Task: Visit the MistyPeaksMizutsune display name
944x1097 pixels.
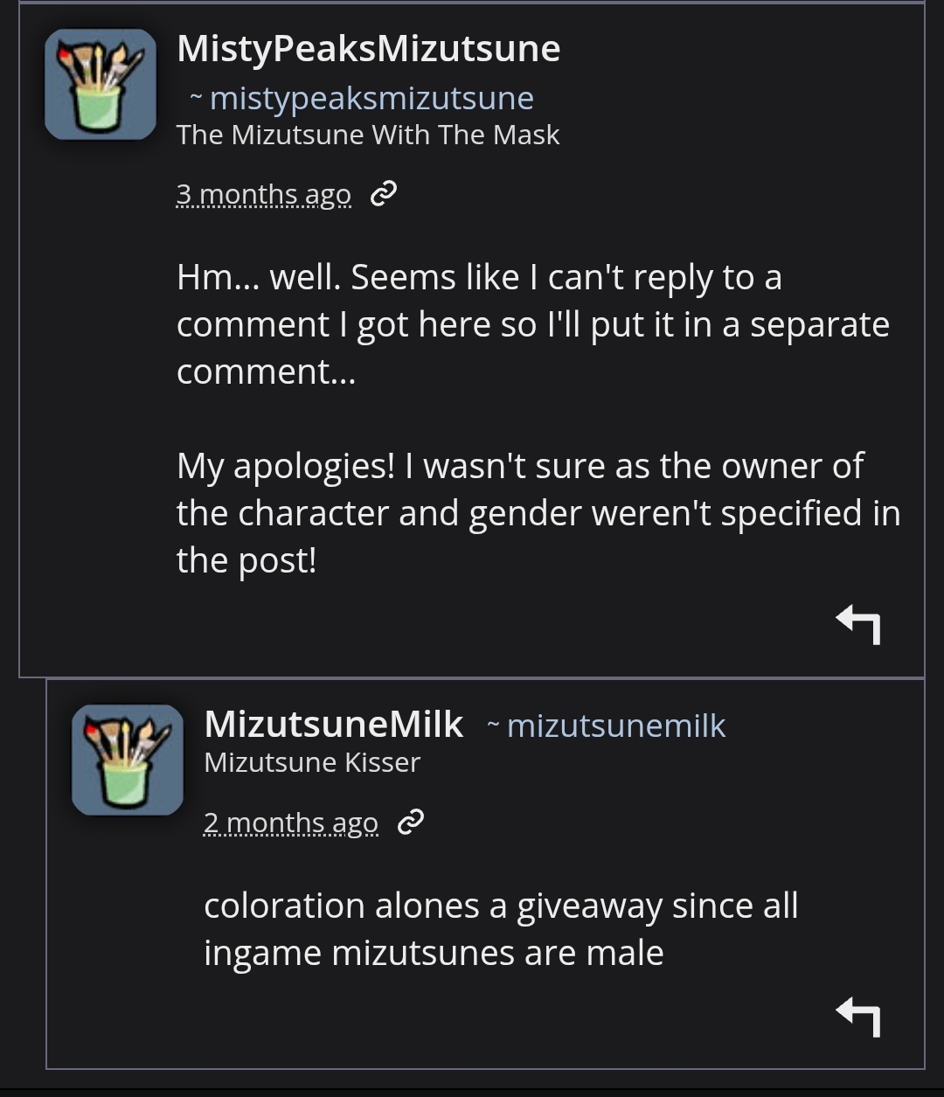Action: (x=368, y=49)
